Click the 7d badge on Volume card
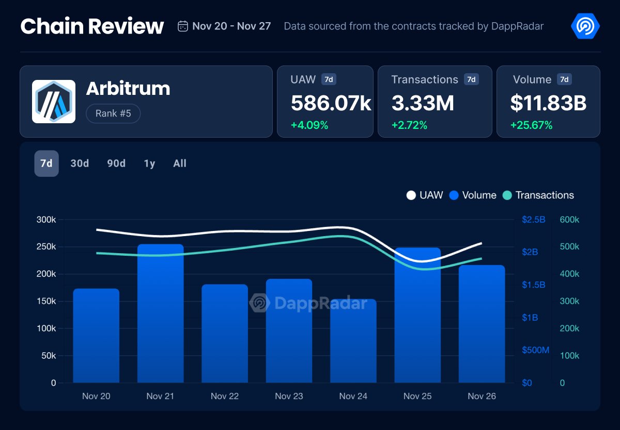This screenshot has width=620, height=430. pyautogui.click(x=564, y=79)
